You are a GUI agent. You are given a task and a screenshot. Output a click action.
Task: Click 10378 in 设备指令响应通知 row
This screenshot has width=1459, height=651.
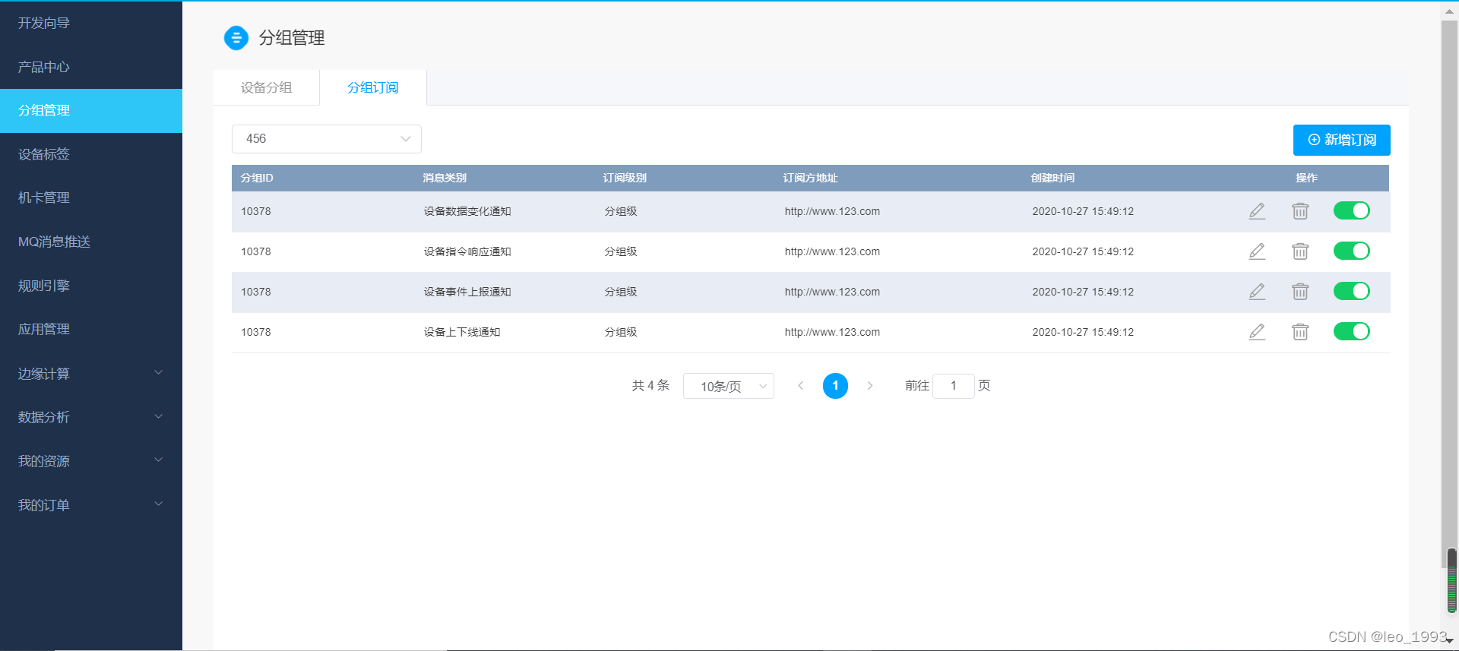click(x=256, y=251)
